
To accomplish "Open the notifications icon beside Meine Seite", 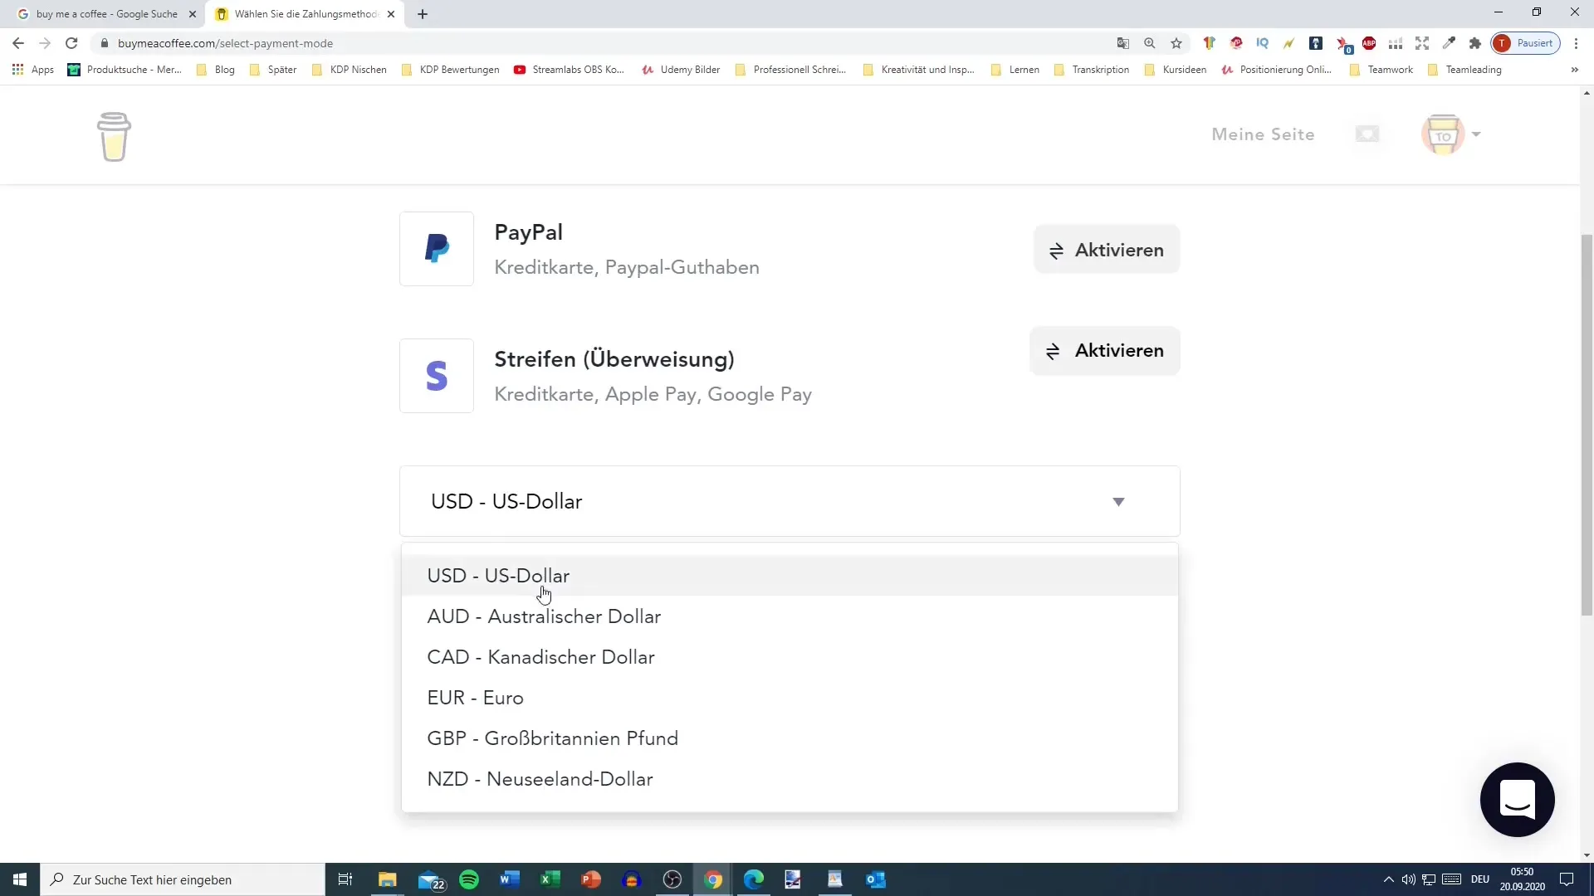I will pos(1367,134).
